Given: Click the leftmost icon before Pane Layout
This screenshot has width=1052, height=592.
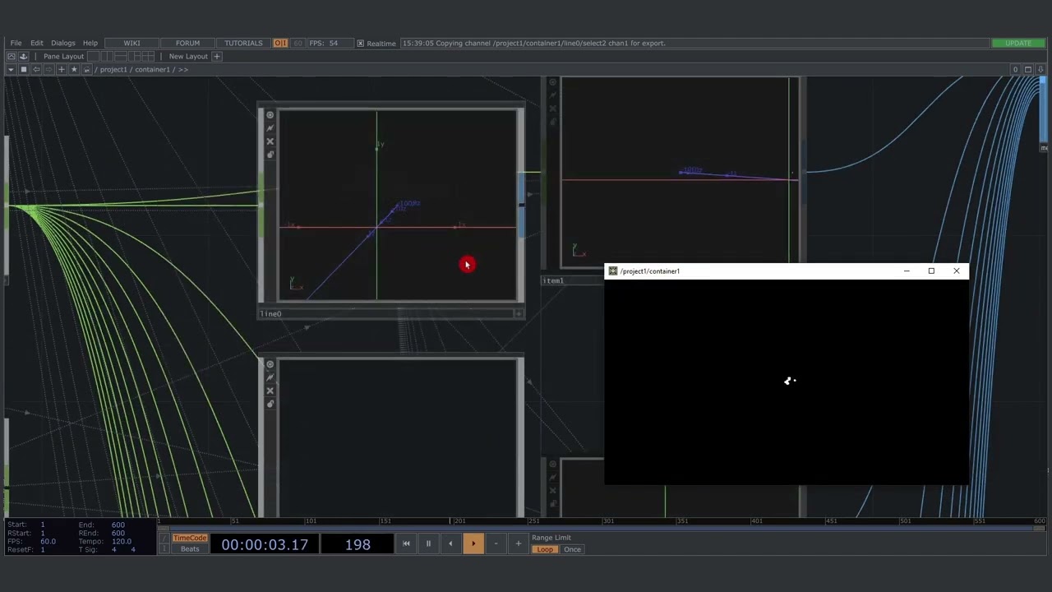Looking at the screenshot, I should pyautogui.click(x=12, y=56).
